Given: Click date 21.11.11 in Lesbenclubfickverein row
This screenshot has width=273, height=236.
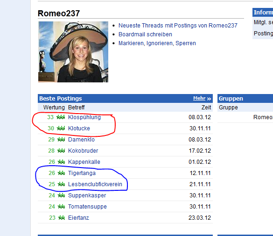Looking at the screenshot, I should click(x=200, y=184).
